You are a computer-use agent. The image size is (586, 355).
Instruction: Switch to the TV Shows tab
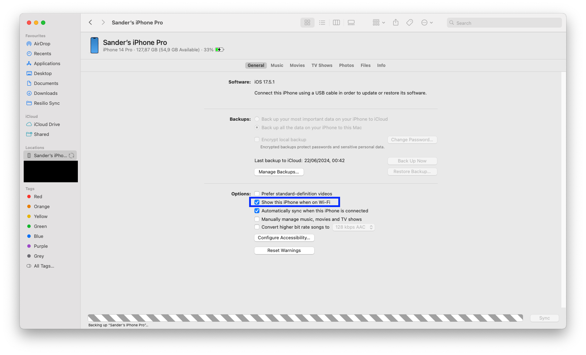(x=322, y=65)
